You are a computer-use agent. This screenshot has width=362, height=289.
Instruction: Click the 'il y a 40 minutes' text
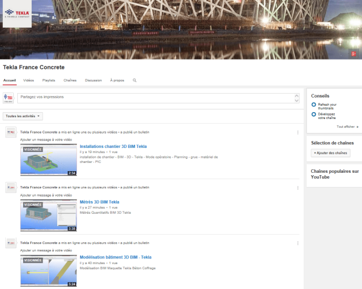tap(92, 263)
